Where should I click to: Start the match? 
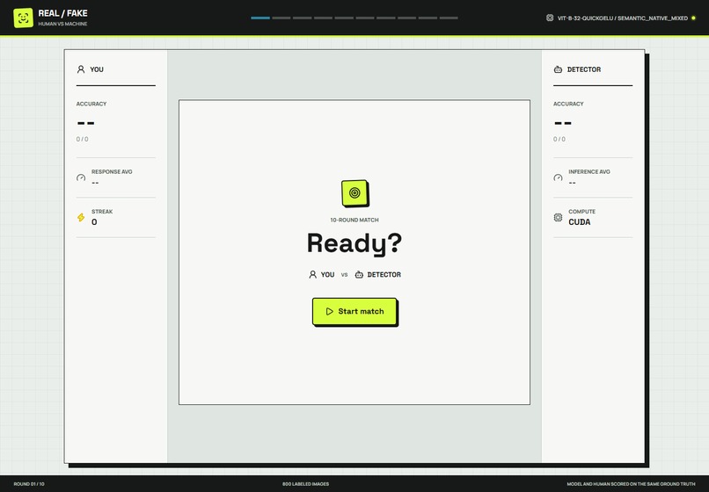point(355,312)
